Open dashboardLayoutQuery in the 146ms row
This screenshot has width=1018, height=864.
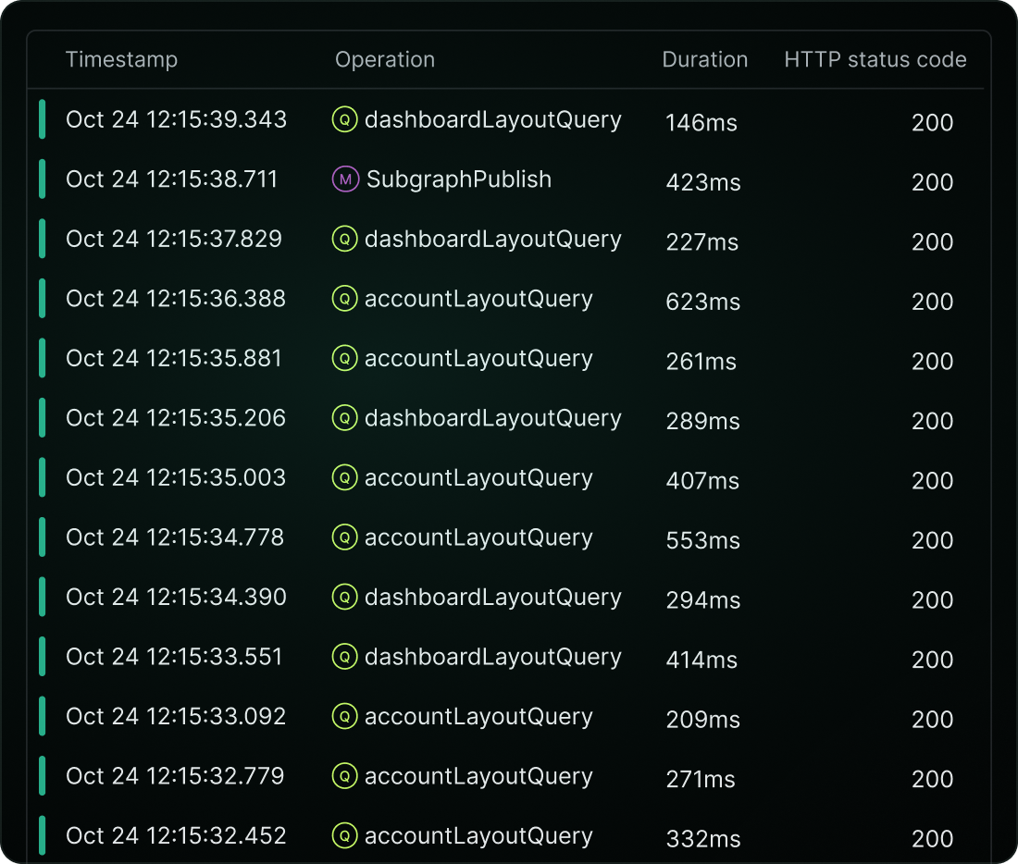click(x=492, y=120)
